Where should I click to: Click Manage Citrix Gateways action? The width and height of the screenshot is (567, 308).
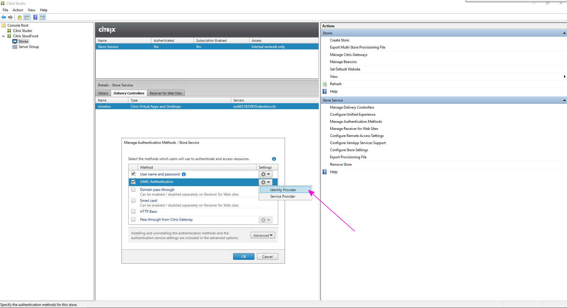click(x=349, y=55)
